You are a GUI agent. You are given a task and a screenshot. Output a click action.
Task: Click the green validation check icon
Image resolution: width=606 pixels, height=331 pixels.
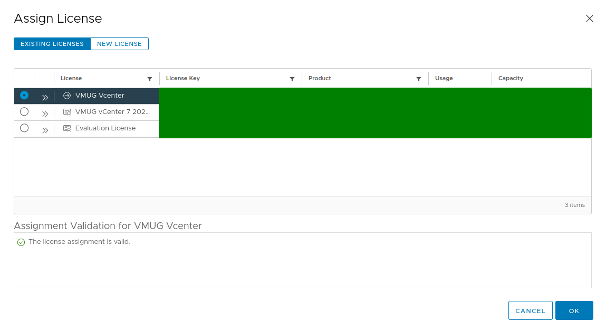click(x=21, y=242)
